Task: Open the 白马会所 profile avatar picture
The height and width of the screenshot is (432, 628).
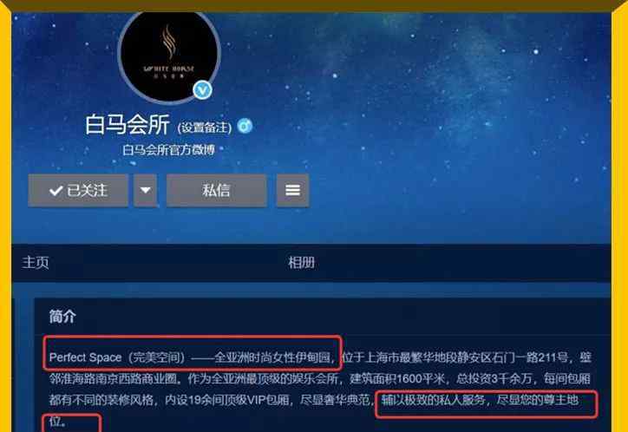Action: [x=169, y=56]
